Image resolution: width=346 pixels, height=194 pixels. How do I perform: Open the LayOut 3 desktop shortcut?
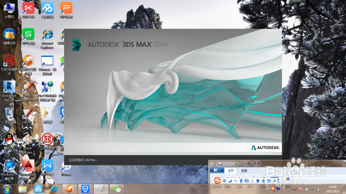pyautogui.click(x=28, y=115)
